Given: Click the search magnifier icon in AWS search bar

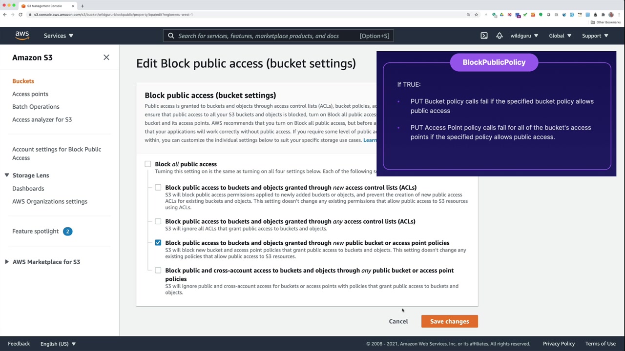Looking at the screenshot, I should (171, 36).
